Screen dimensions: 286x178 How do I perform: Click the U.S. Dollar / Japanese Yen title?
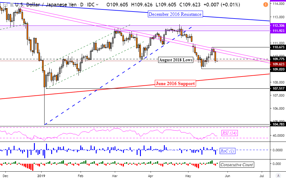point(46,5)
